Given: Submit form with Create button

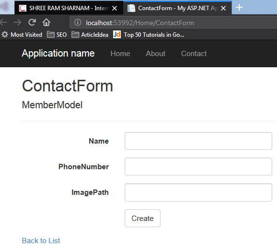Looking at the screenshot, I should coord(143,218).
